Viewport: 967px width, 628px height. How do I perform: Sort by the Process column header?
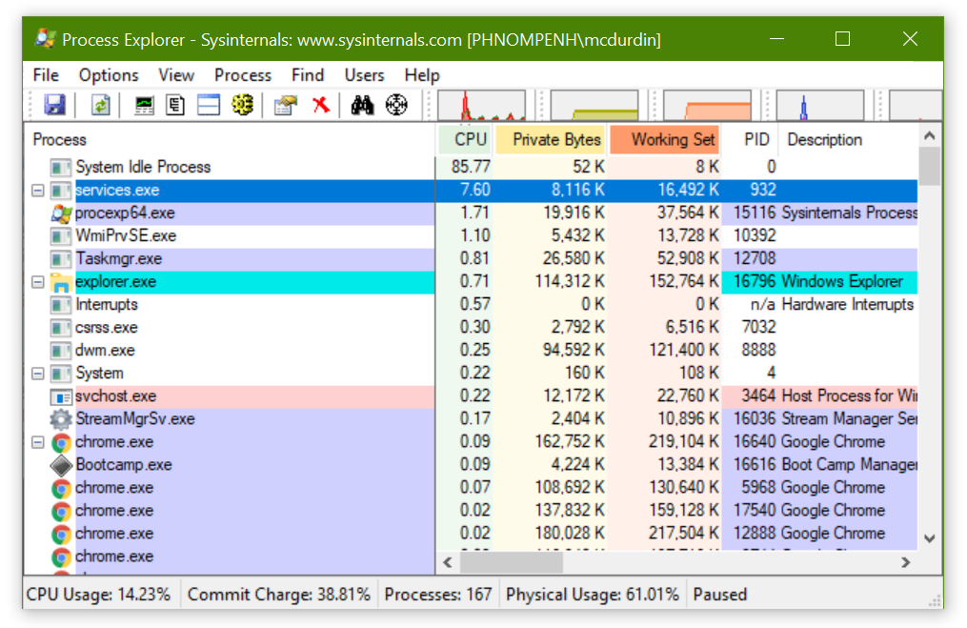pyautogui.click(x=230, y=140)
